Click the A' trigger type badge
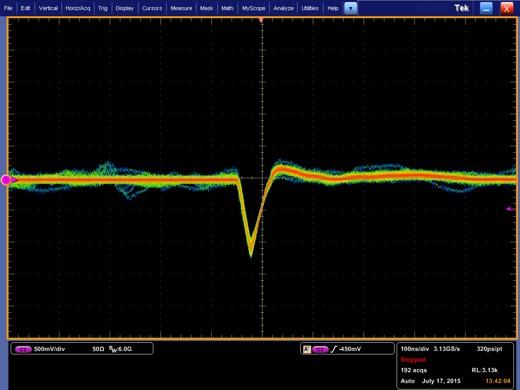This screenshot has width=520, height=390. point(307,349)
